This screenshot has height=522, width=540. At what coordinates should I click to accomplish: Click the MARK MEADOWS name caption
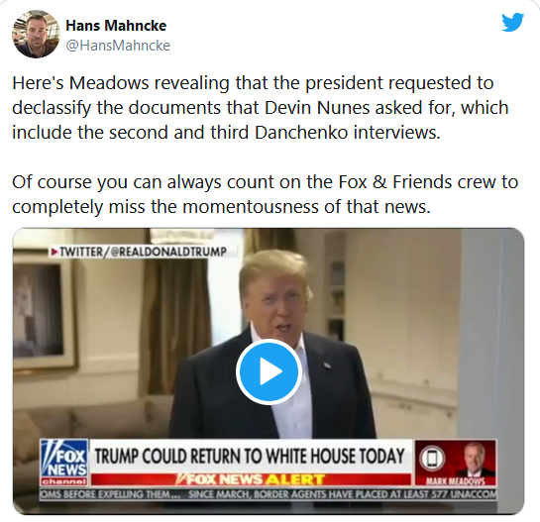(455, 481)
